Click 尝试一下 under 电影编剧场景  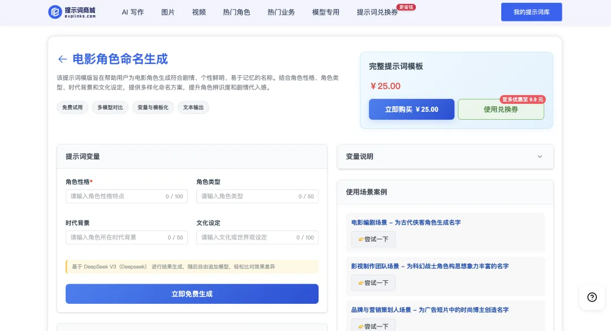(x=373, y=239)
